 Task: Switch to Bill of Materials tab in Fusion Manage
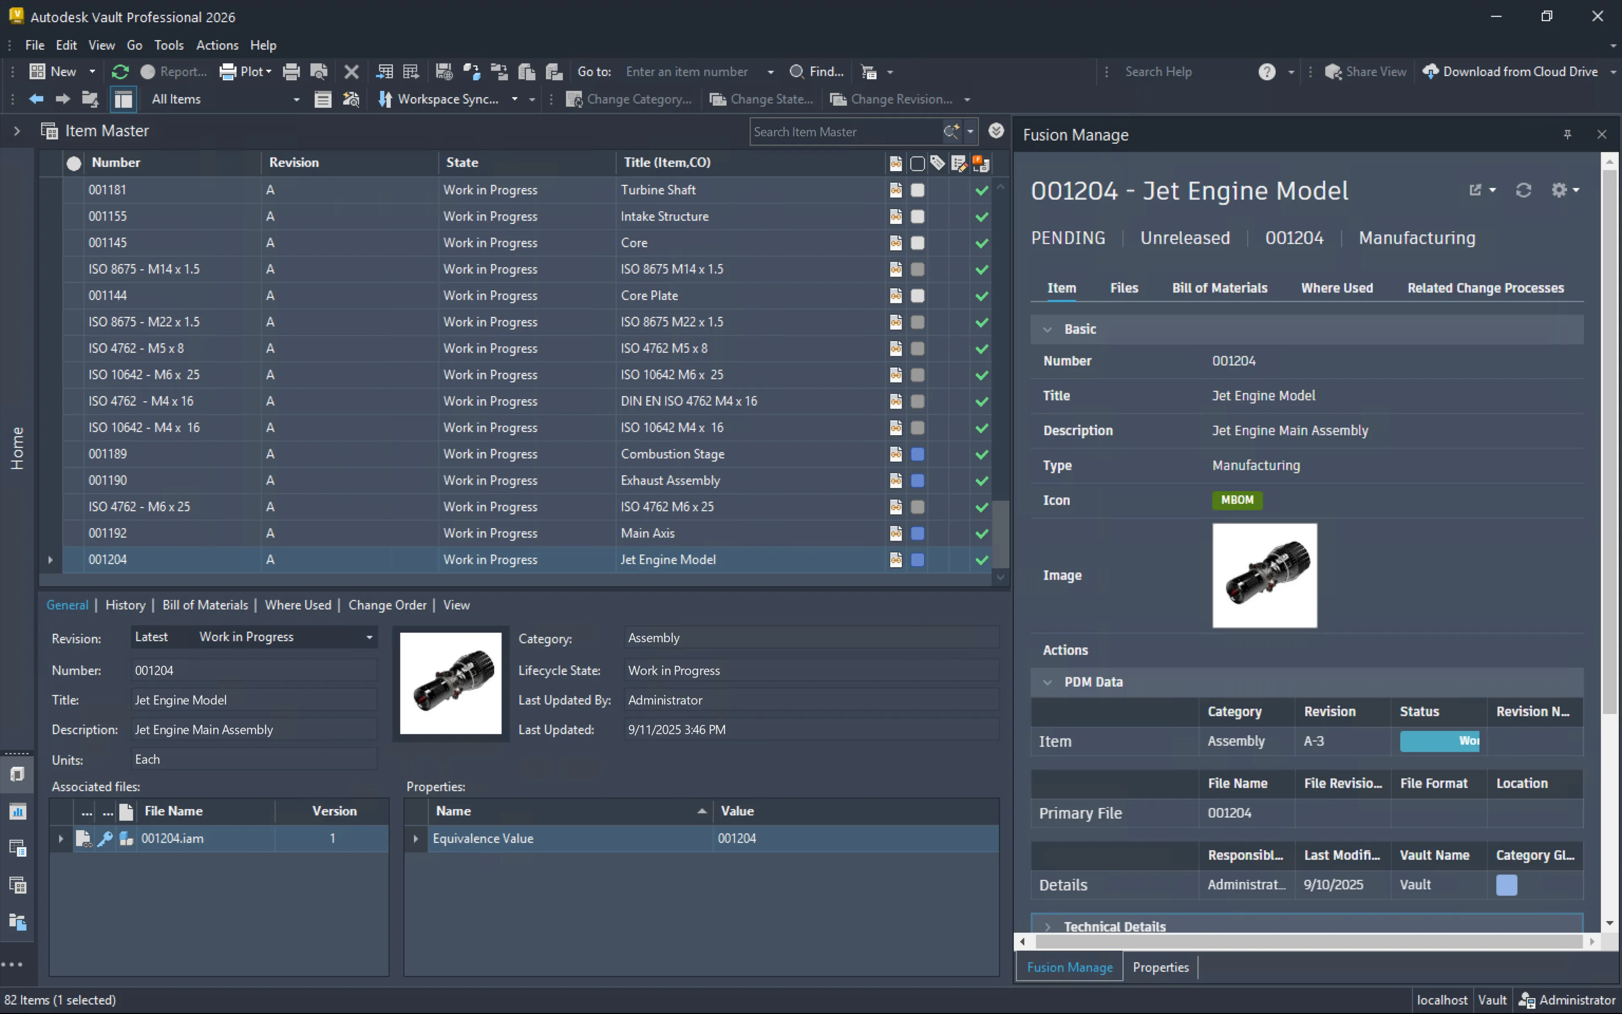click(x=1219, y=288)
